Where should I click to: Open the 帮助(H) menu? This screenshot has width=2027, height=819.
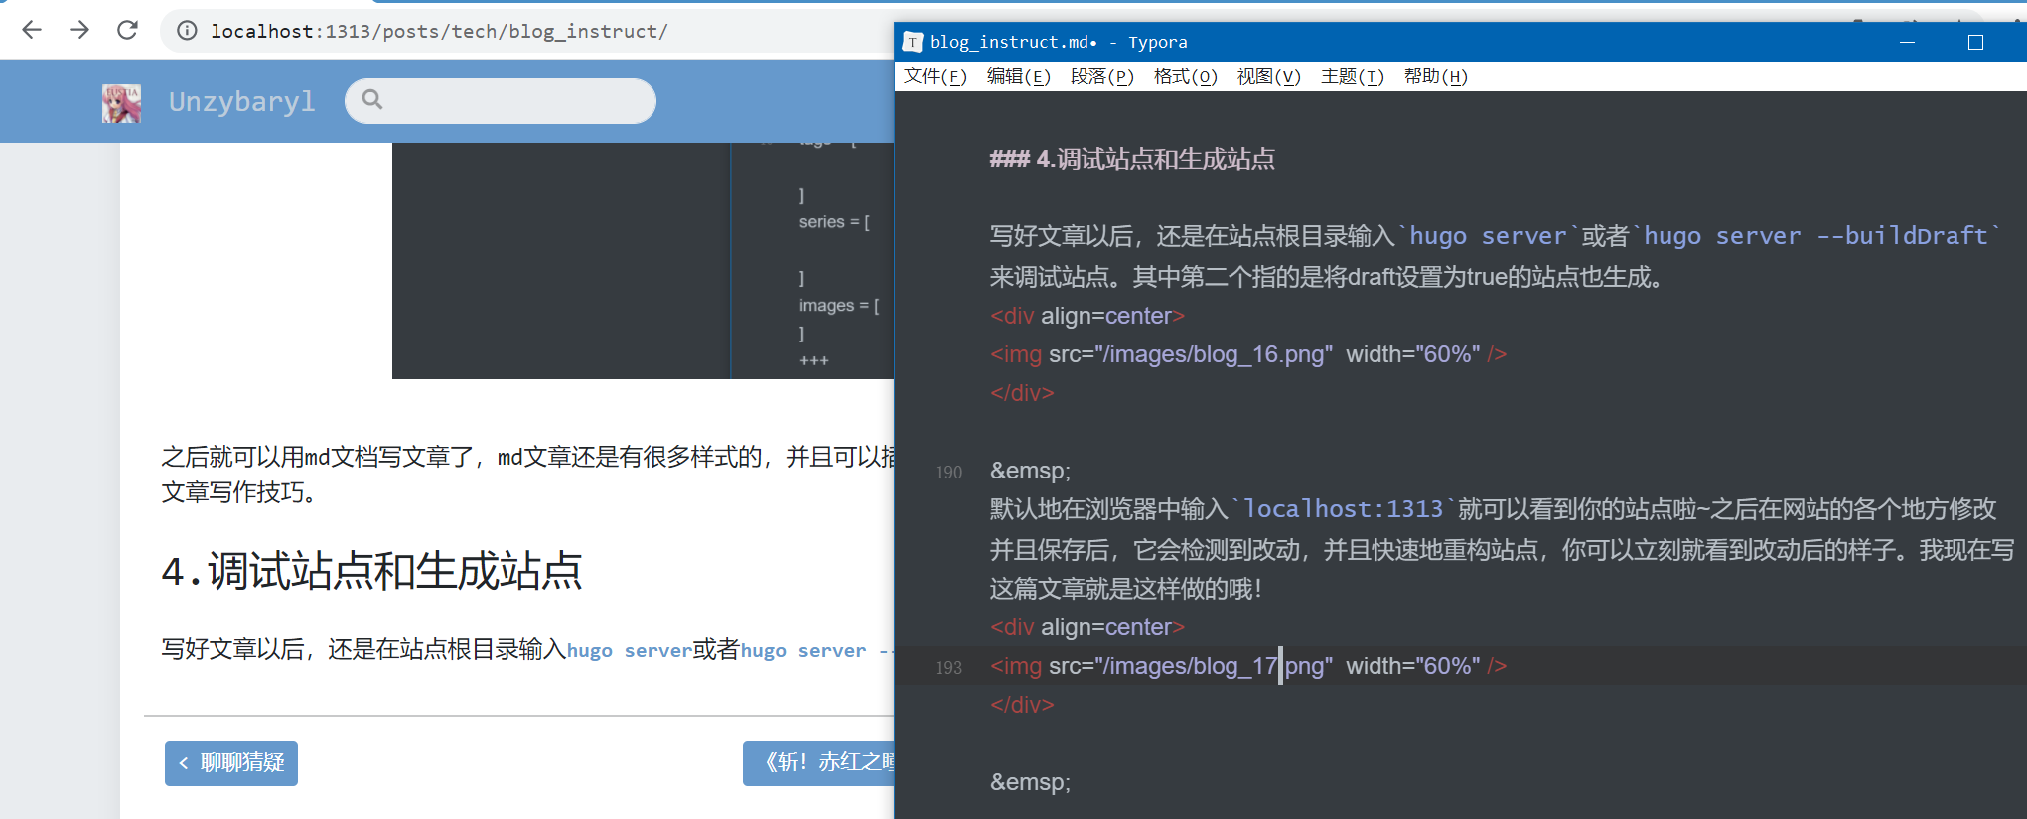click(x=1435, y=76)
